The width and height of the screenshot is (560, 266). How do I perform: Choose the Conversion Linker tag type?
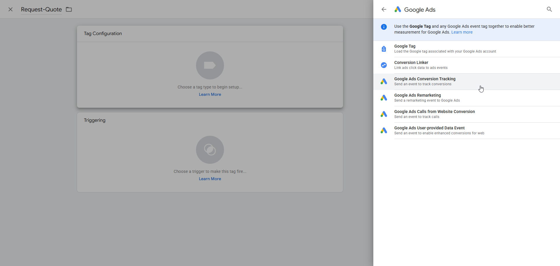point(467,65)
